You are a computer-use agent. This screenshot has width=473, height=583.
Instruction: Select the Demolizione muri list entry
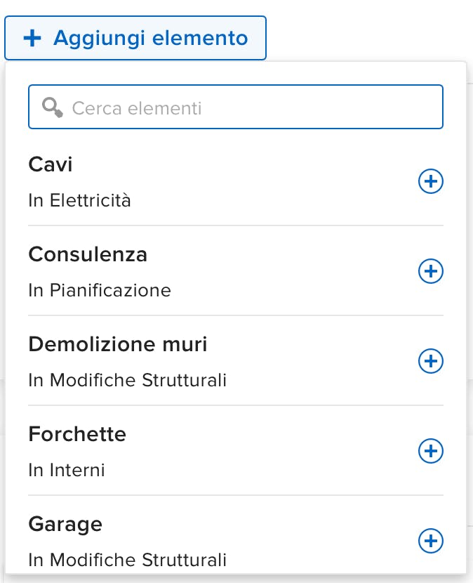[x=118, y=344]
